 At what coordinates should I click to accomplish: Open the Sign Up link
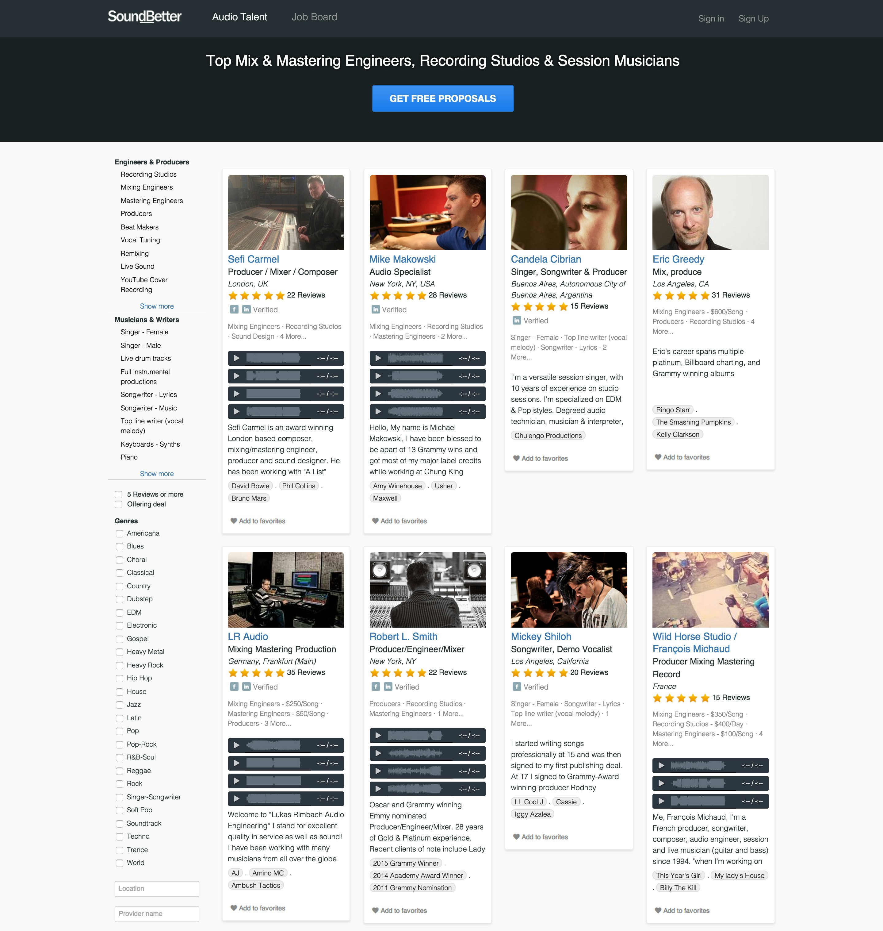(x=753, y=18)
